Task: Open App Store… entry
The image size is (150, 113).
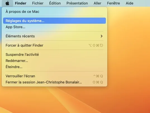Action: tap(54, 27)
